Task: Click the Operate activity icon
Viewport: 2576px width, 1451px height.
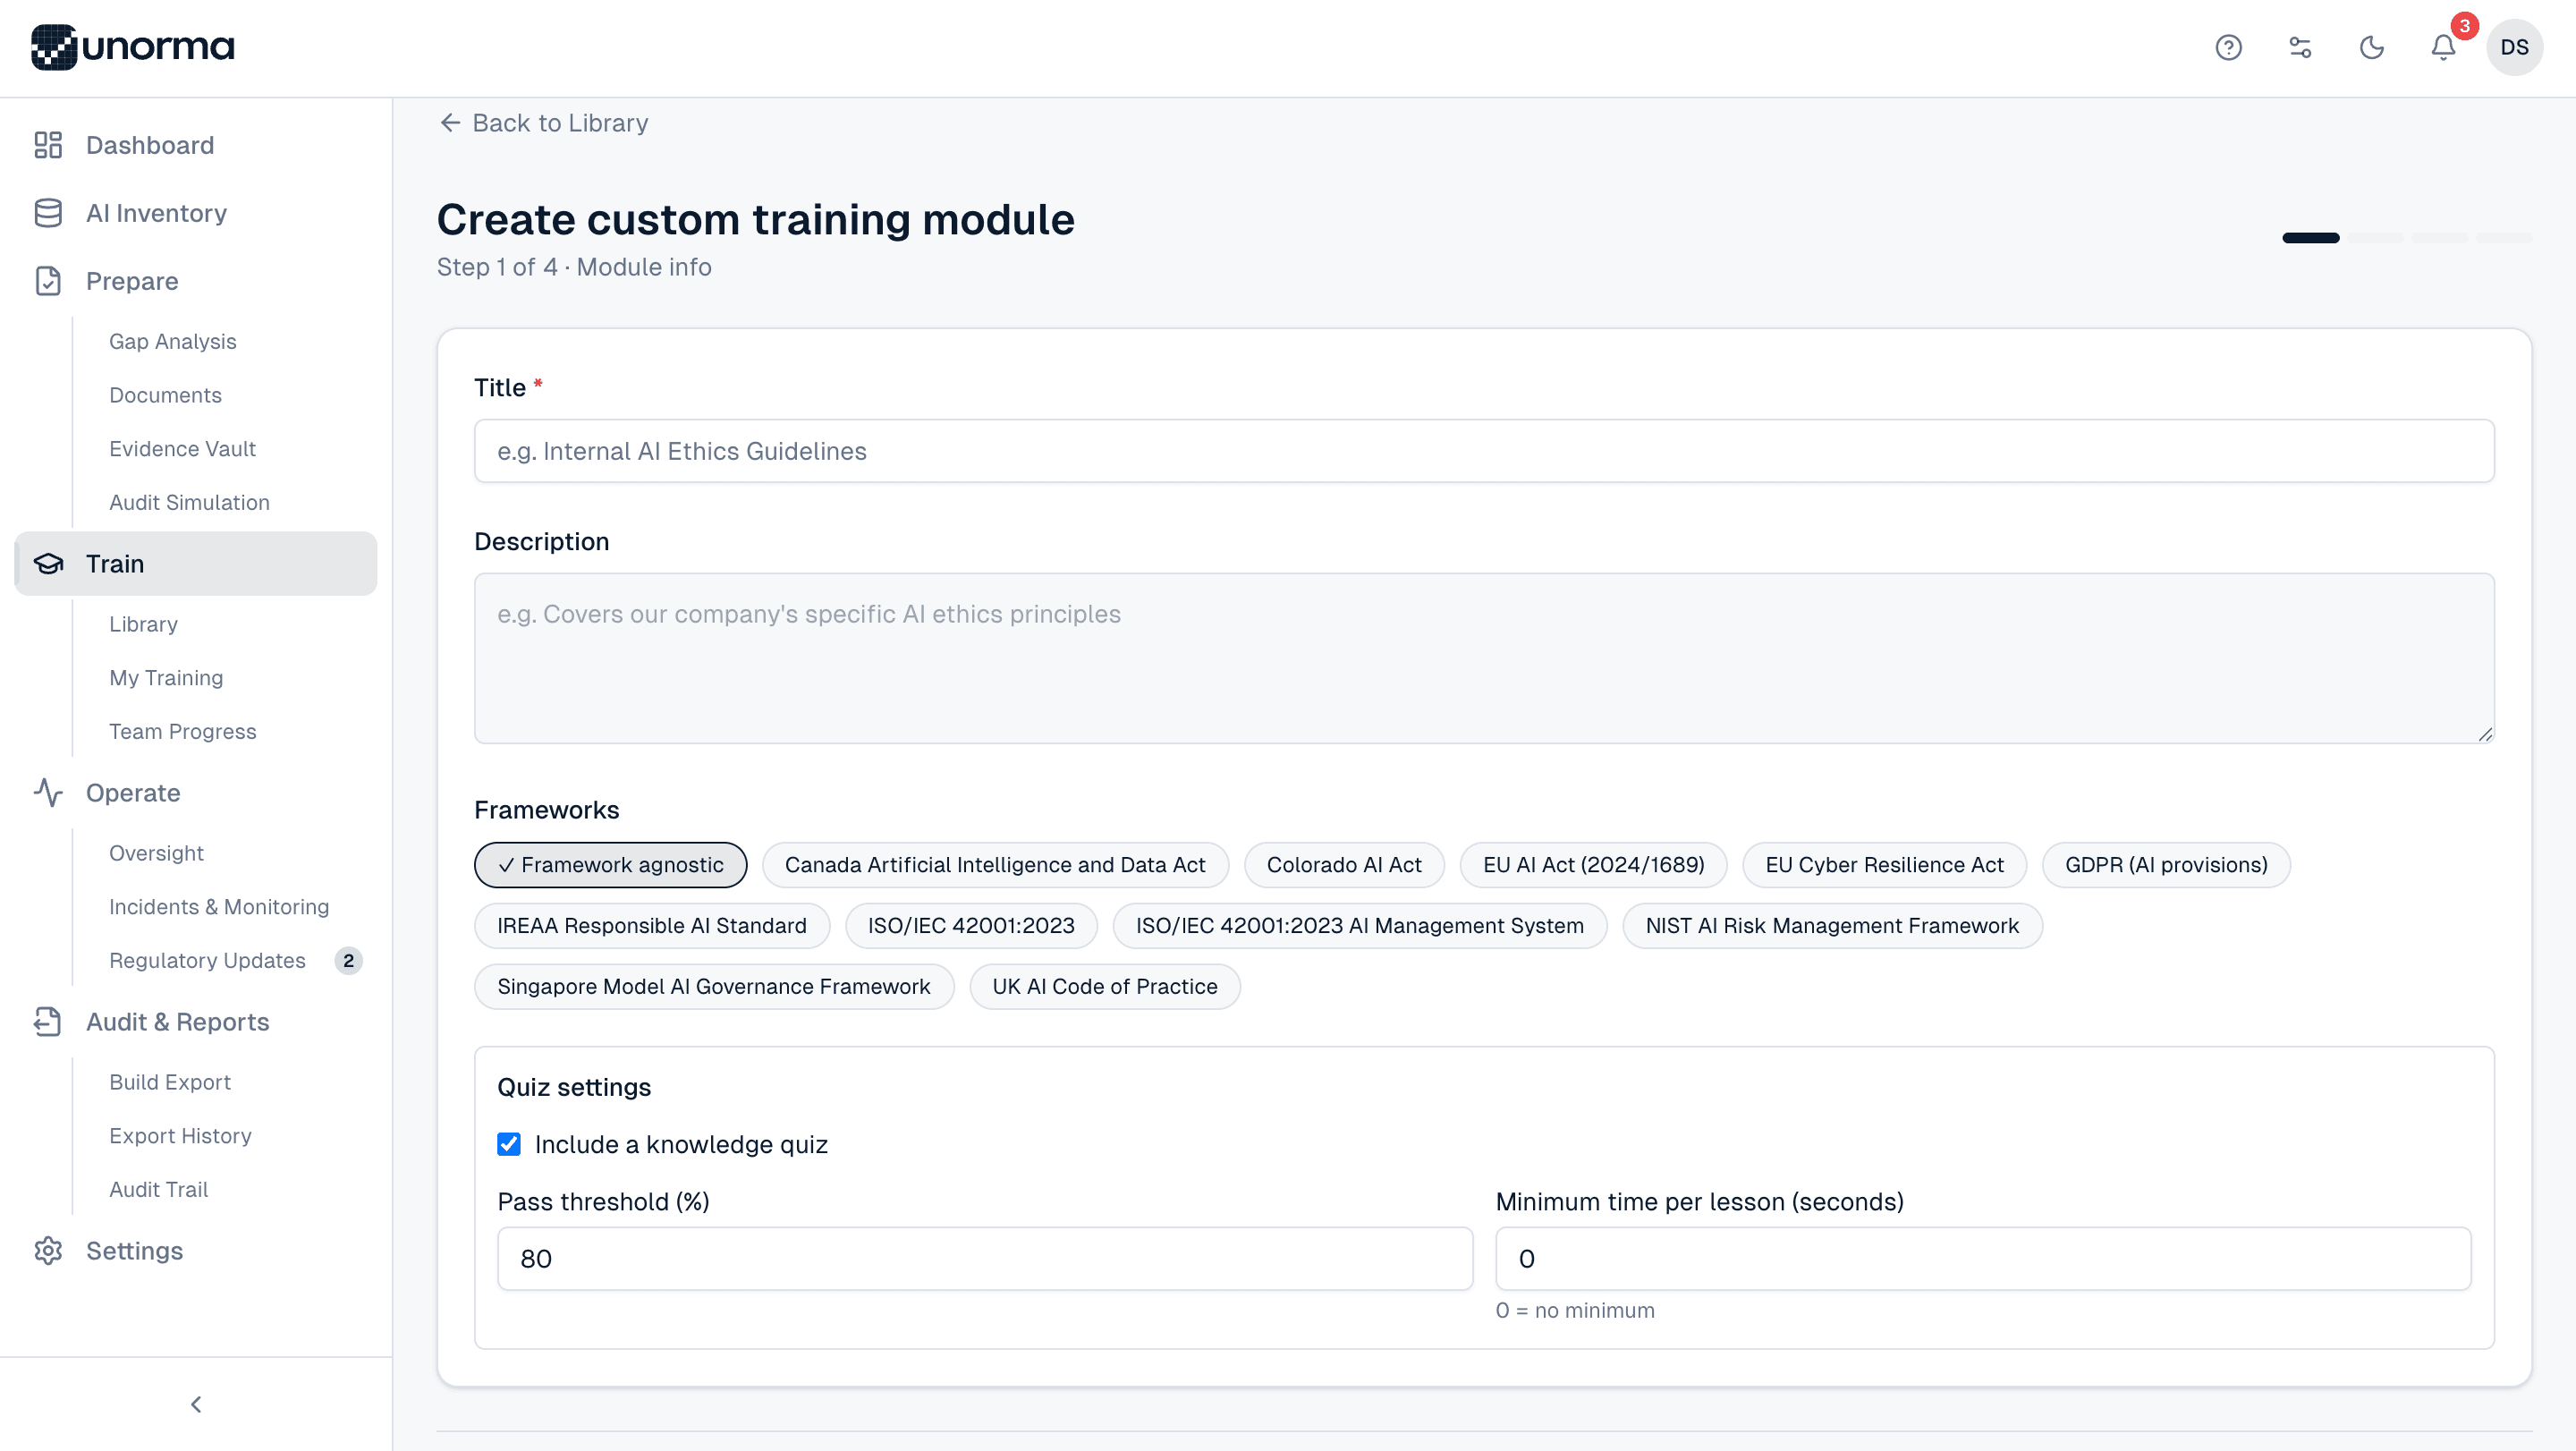Action: (x=48, y=793)
